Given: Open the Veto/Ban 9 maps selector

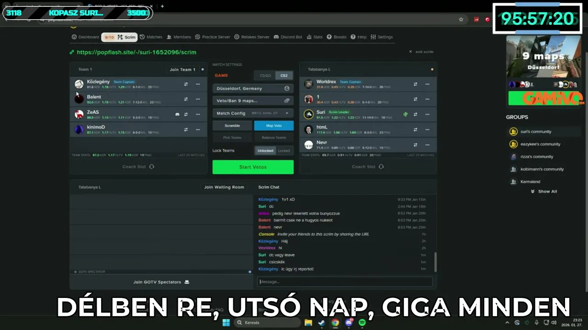Looking at the screenshot, I should [x=253, y=100].
